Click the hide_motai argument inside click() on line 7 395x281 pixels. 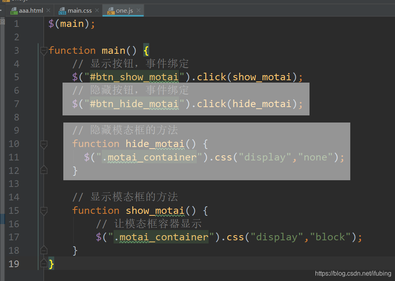coord(262,104)
